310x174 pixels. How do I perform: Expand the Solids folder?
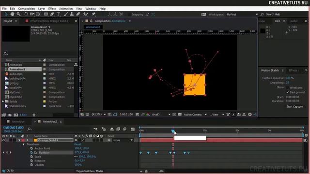(x=3, y=101)
